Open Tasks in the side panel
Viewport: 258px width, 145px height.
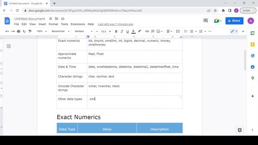[x=253, y=56]
